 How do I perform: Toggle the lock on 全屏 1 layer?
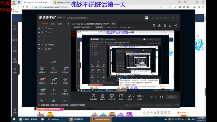click(x=43, y=49)
